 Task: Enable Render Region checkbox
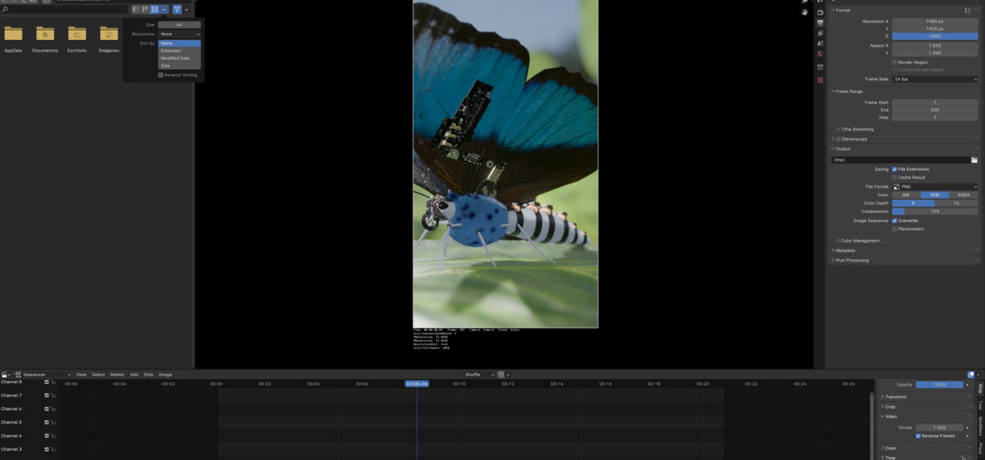(x=894, y=62)
